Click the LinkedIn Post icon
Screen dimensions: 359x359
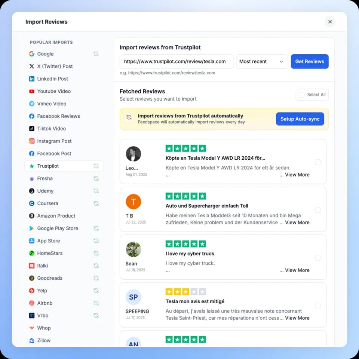(x=32, y=79)
